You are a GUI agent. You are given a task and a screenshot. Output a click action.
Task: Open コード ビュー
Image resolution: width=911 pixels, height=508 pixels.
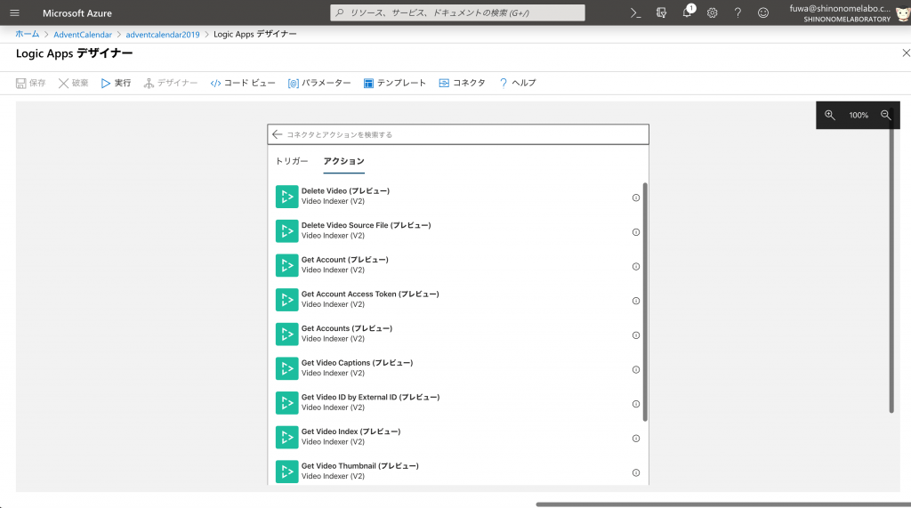(x=243, y=83)
